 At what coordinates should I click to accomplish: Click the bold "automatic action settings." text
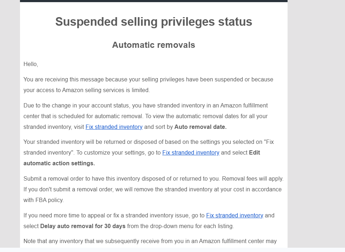click(59, 163)
